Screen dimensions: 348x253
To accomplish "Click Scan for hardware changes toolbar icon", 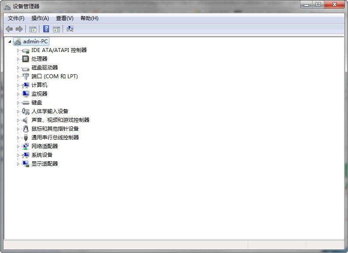I will (70, 29).
